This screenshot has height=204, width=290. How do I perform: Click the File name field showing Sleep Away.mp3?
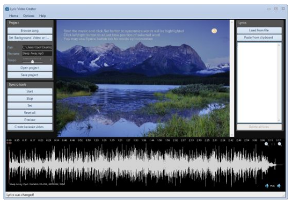pyautogui.click(x=37, y=54)
